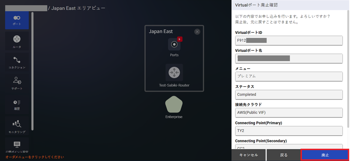Viewport: 350px width, 161px height.
Task: Click the キャンセル button
Action: (x=248, y=155)
